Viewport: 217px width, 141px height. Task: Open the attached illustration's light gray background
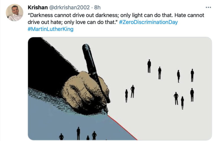[159, 48]
